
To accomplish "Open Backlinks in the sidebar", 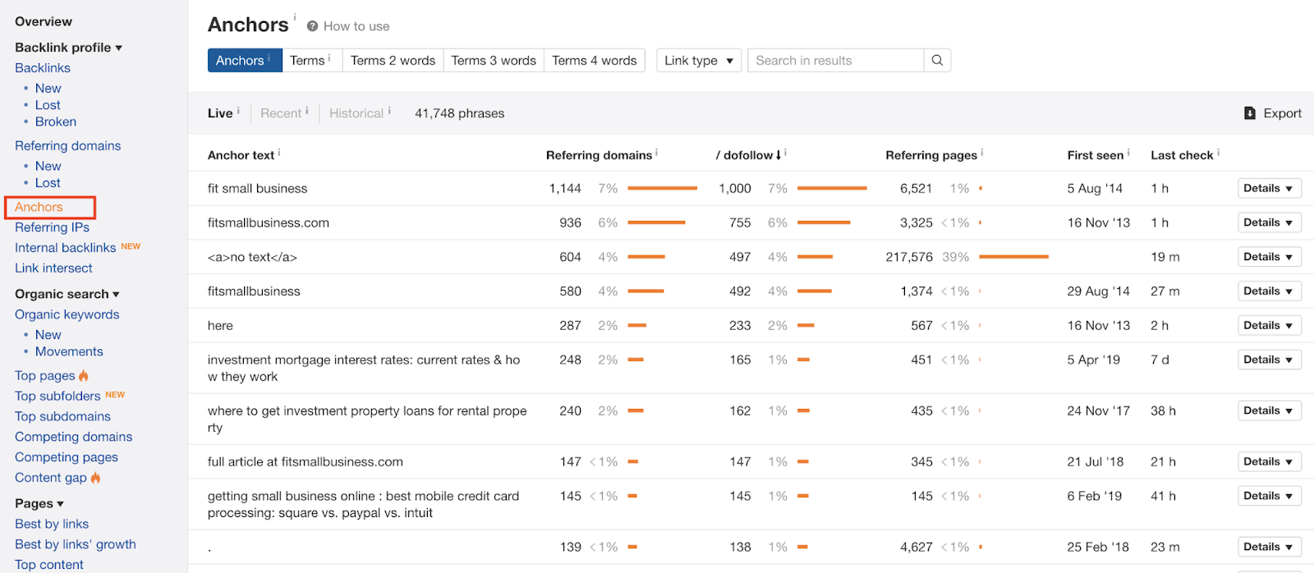I will [43, 67].
